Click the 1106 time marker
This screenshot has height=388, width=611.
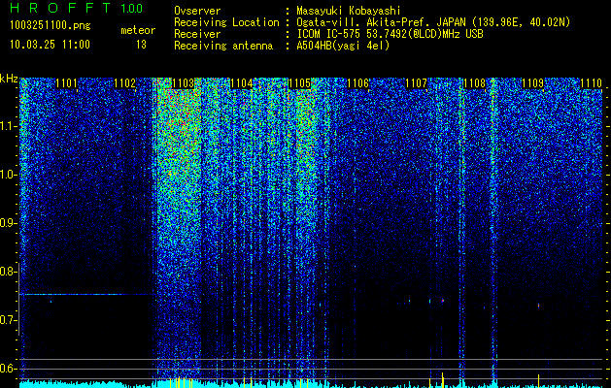coord(357,83)
